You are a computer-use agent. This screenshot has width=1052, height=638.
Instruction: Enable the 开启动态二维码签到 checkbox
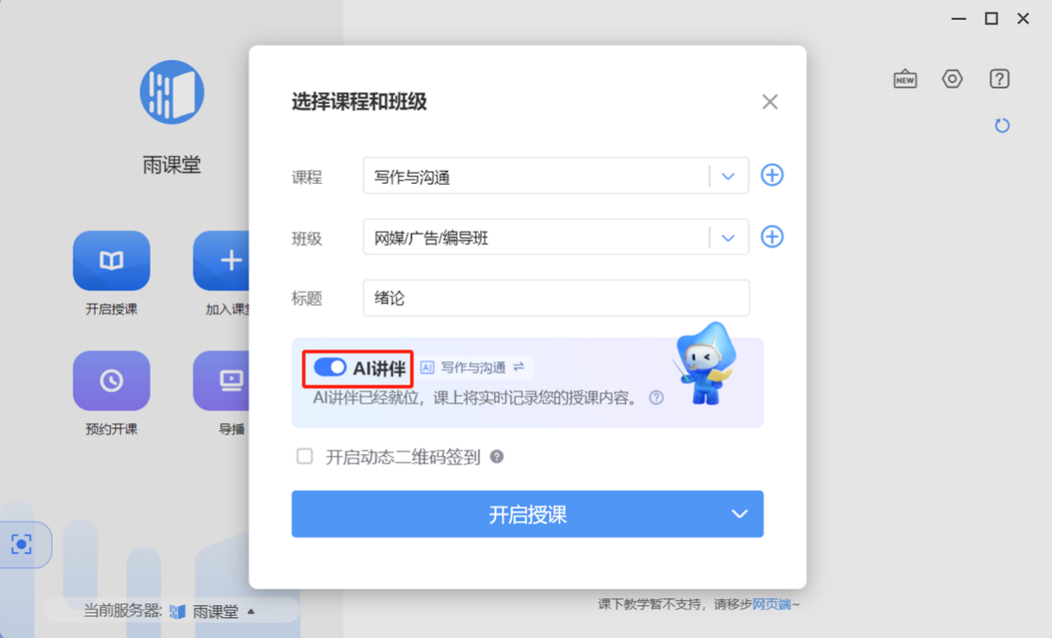coord(305,456)
